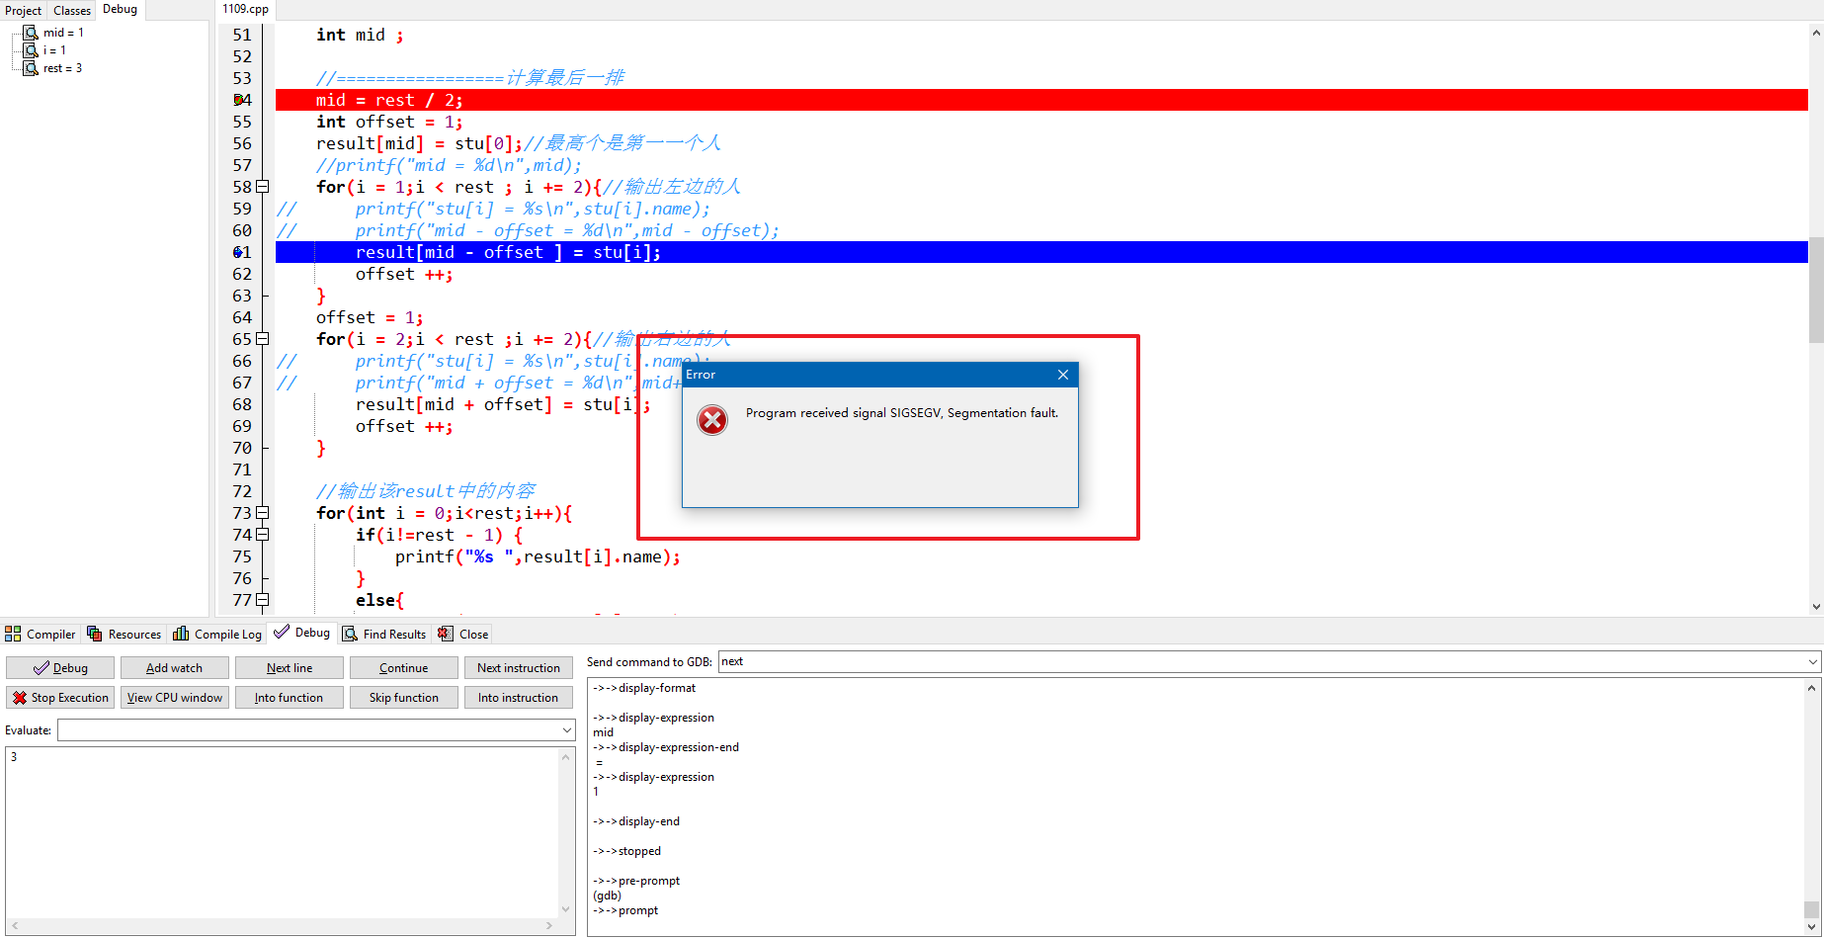Click the Stop Execution button
This screenshot has height=939, width=1824.
[x=60, y=698]
